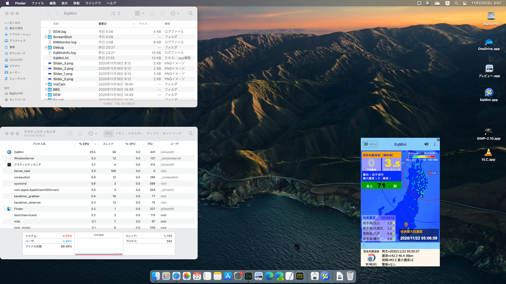
Task: Click the EqMini speaker volume icon
Action: click(x=426, y=144)
